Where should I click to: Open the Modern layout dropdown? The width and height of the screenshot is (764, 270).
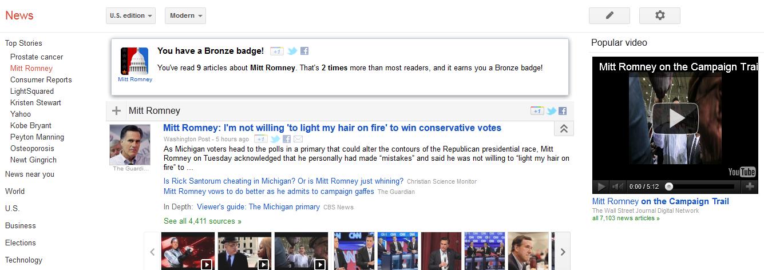coord(185,15)
